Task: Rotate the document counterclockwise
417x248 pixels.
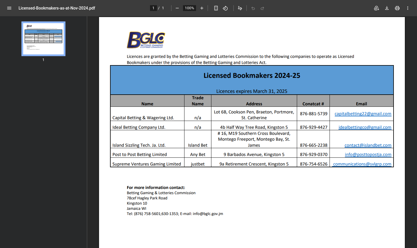Action: 225,8
